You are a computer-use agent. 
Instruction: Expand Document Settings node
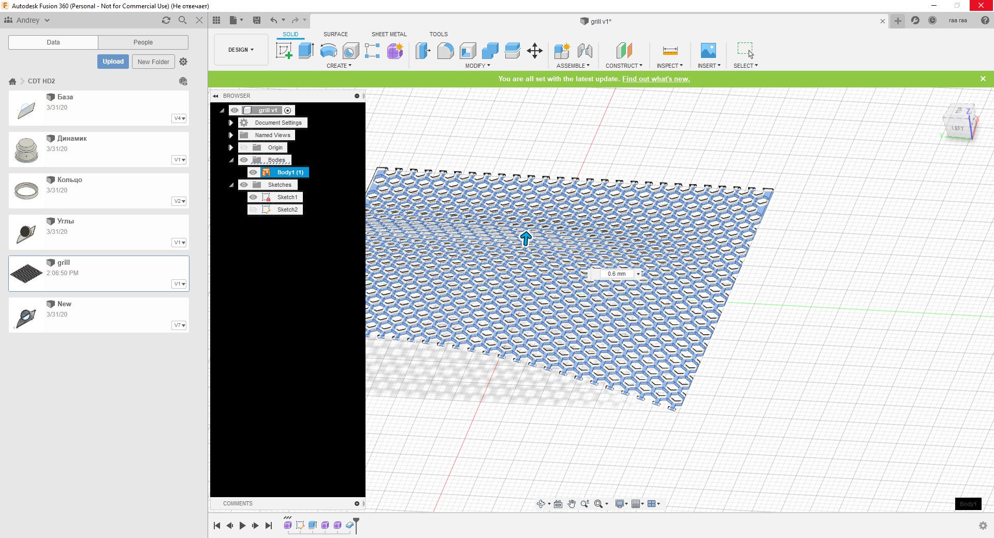coord(231,123)
